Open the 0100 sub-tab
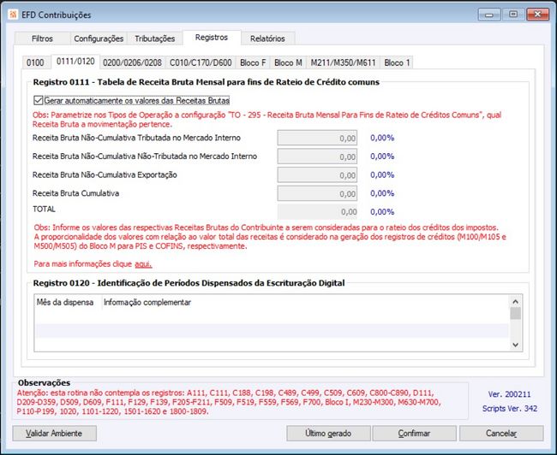Screen dimensions: 557x455 [x=35, y=62]
